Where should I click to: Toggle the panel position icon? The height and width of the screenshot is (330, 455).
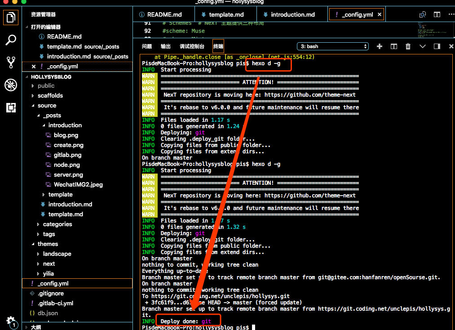437,46
